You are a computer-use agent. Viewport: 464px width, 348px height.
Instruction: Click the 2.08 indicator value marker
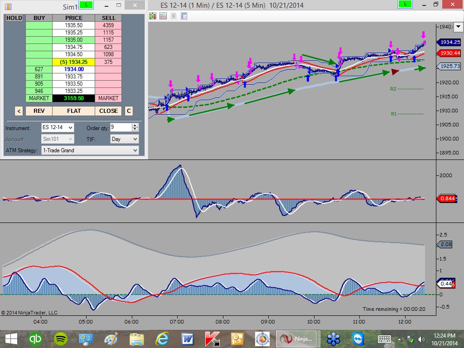click(445, 244)
